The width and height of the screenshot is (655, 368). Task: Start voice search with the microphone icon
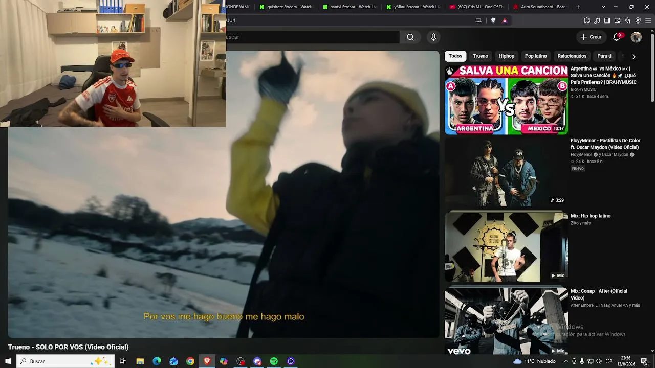[433, 37]
